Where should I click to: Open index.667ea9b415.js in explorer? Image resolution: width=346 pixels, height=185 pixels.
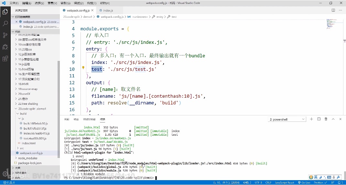35,133
